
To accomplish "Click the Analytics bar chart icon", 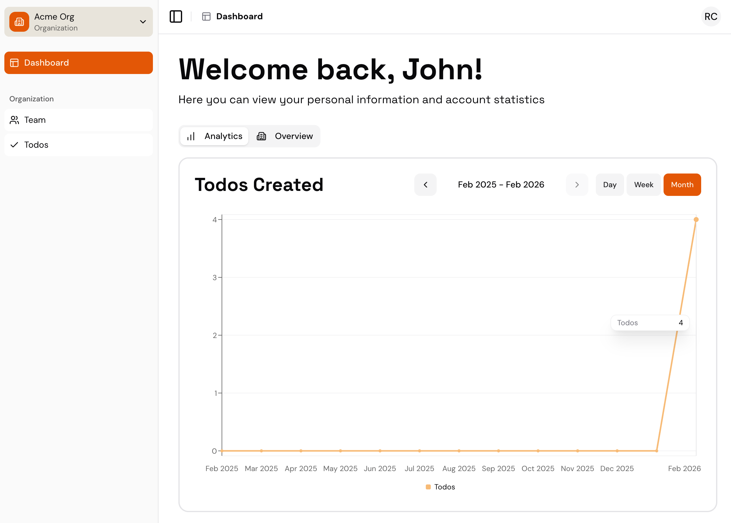I will [191, 136].
